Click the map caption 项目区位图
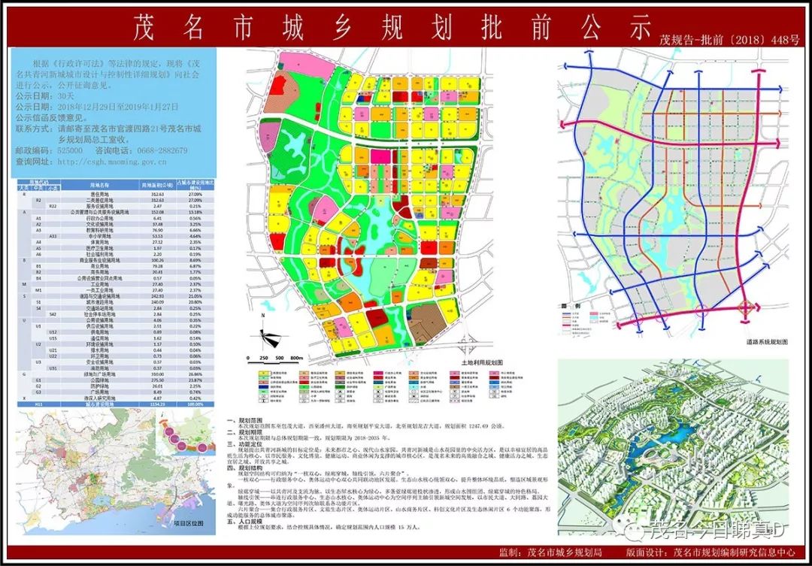This screenshot has height=566, width=812. (x=189, y=524)
